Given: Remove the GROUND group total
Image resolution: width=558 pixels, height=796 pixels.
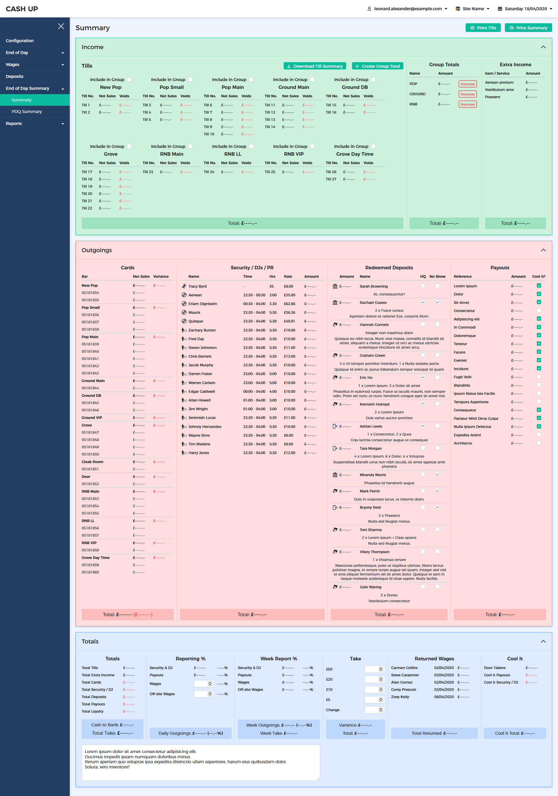Looking at the screenshot, I should click(x=468, y=94).
